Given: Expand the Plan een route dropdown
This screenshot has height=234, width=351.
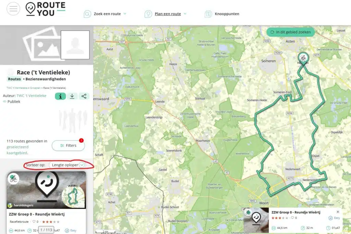Looking at the screenshot, I should (x=185, y=14).
